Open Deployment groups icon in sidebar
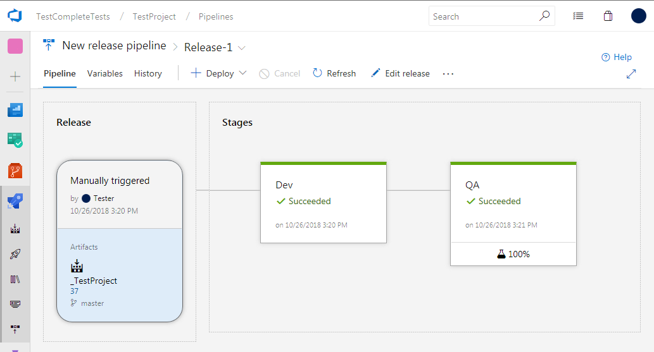The image size is (654, 352). pos(15,329)
